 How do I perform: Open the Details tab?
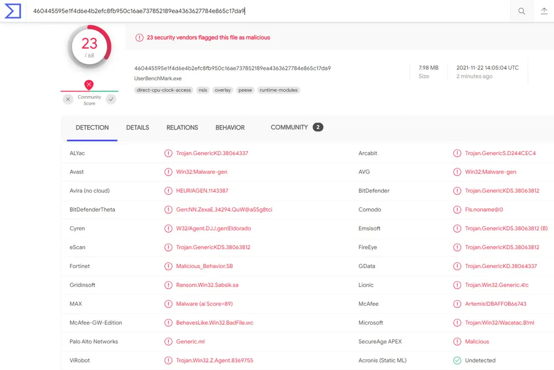[137, 127]
